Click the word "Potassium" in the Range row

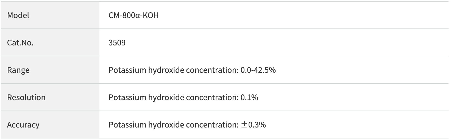(127, 70)
